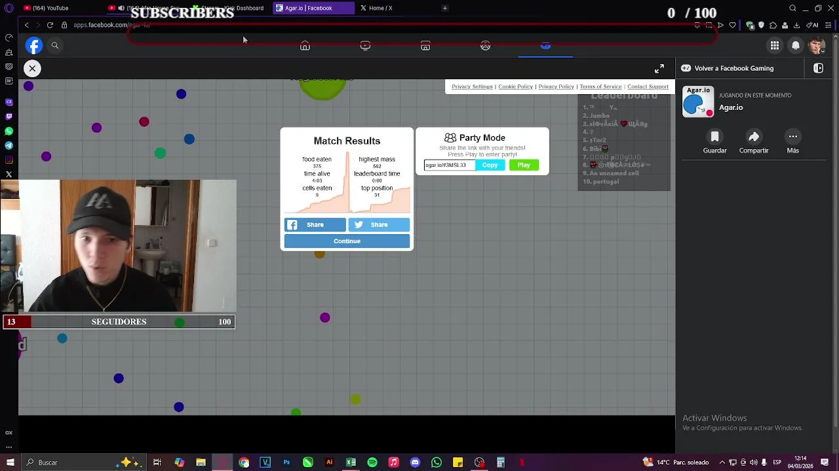
Task: Click the address bar URL
Action: [x=111, y=25]
